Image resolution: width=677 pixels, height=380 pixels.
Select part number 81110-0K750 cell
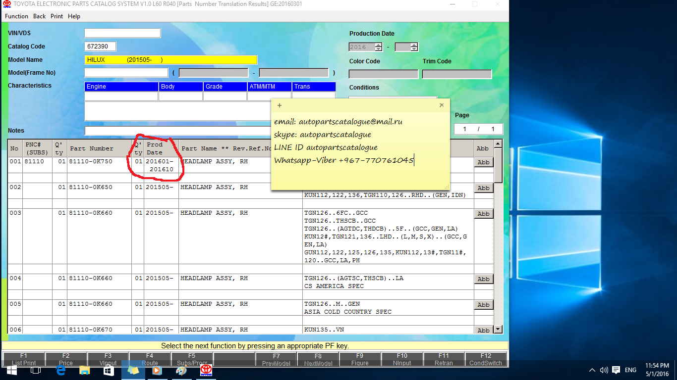(99, 165)
